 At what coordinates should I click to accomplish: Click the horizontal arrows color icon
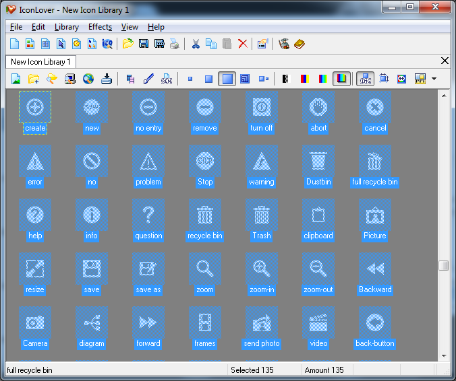click(x=401, y=79)
